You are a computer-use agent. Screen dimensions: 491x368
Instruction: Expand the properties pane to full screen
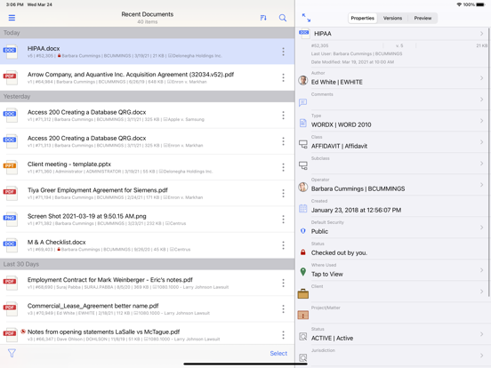306,18
